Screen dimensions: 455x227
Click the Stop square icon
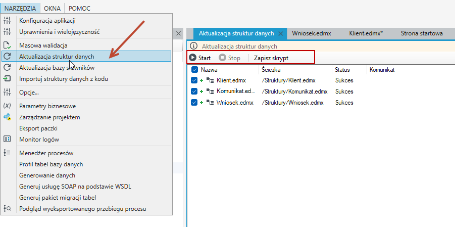point(223,58)
